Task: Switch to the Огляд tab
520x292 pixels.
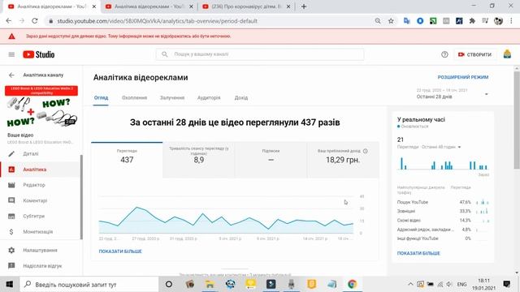Action: pos(101,97)
